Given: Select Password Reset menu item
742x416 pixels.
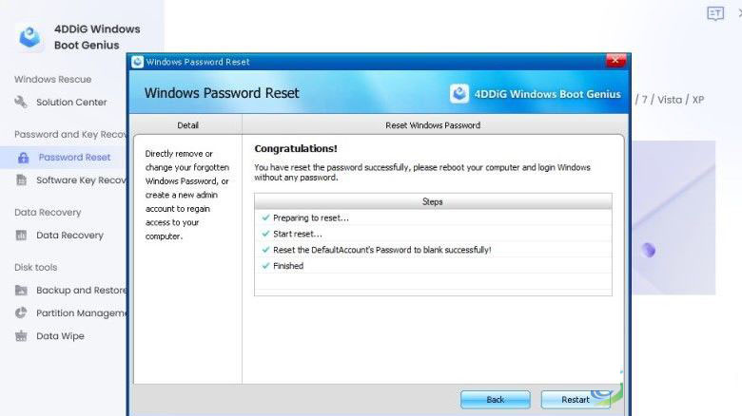Looking at the screenshot, I should [x=74, y=158].
